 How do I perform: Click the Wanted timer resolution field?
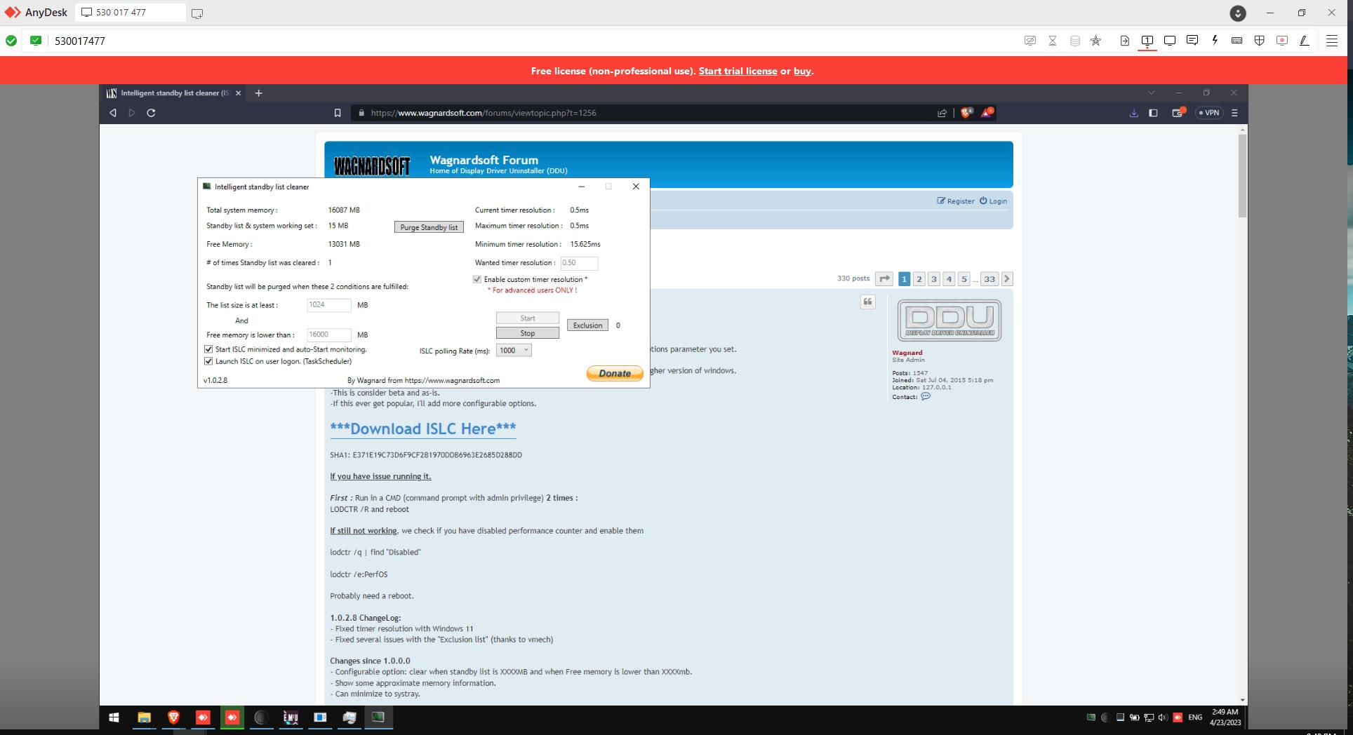click(579, 263)
